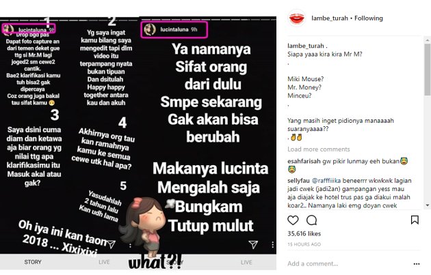Click lucintaluna avatar in right story header
Viewport: 431px width, 275px height.
pyautogui.click(x=150, y=29)
